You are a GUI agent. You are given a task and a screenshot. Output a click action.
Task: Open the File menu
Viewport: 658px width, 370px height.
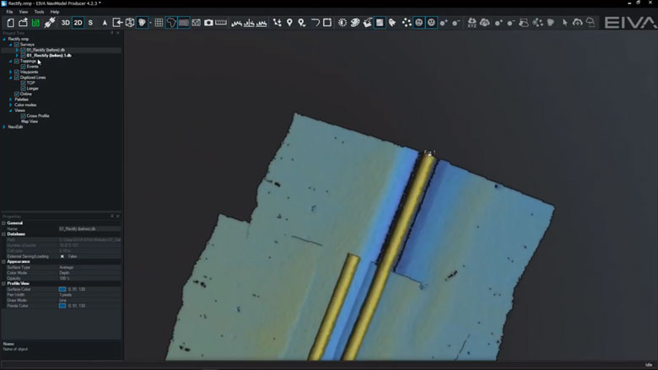(x=10, y=12)
